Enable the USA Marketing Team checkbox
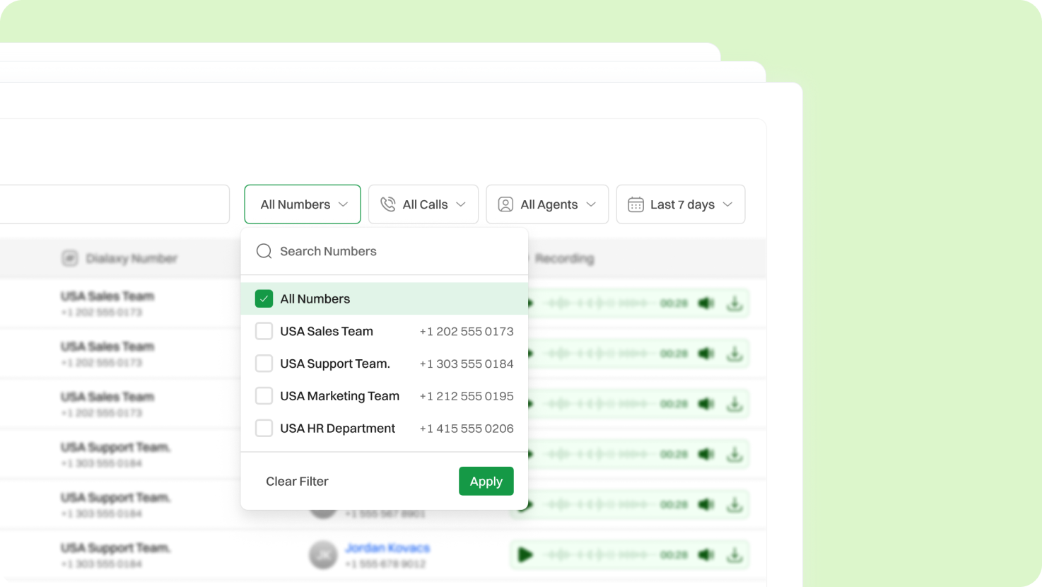This screenshot has width=1042, height=587. (264, 396)
